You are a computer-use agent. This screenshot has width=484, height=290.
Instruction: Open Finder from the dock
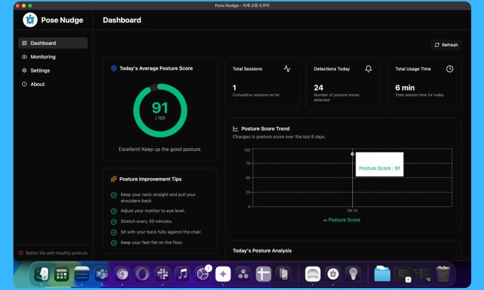tap(43, 274)
